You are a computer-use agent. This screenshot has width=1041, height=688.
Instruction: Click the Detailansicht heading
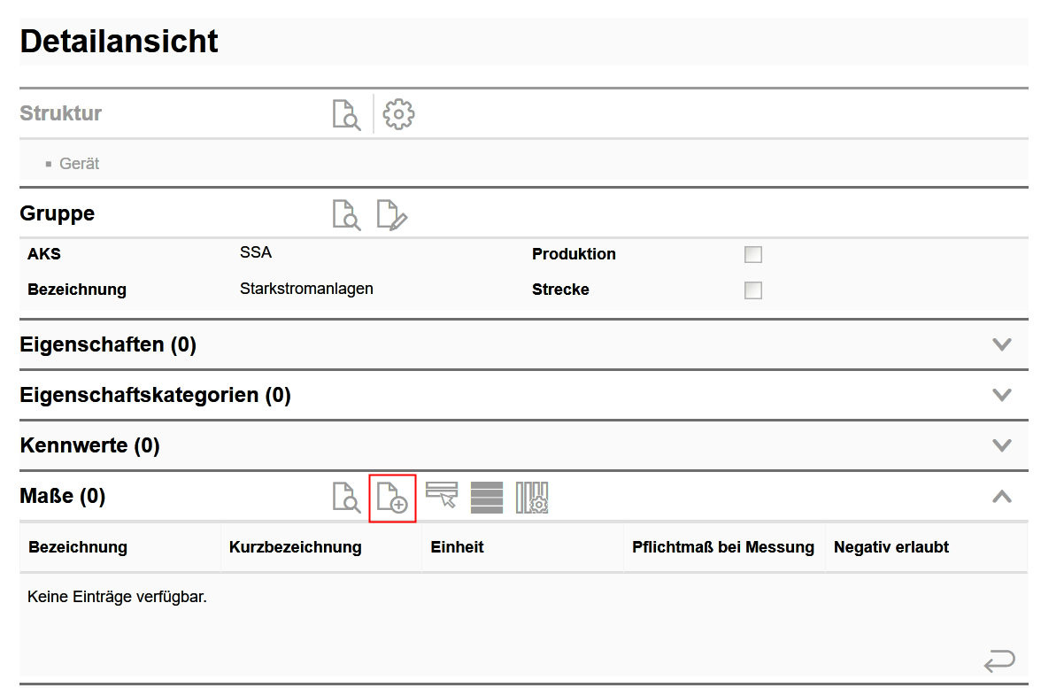pos(118,41)
